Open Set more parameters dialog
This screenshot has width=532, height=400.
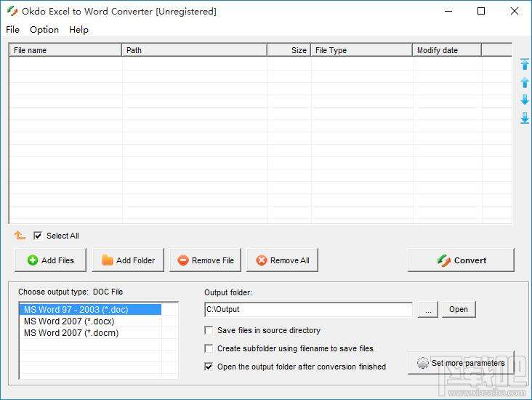[x=461, y=363]
